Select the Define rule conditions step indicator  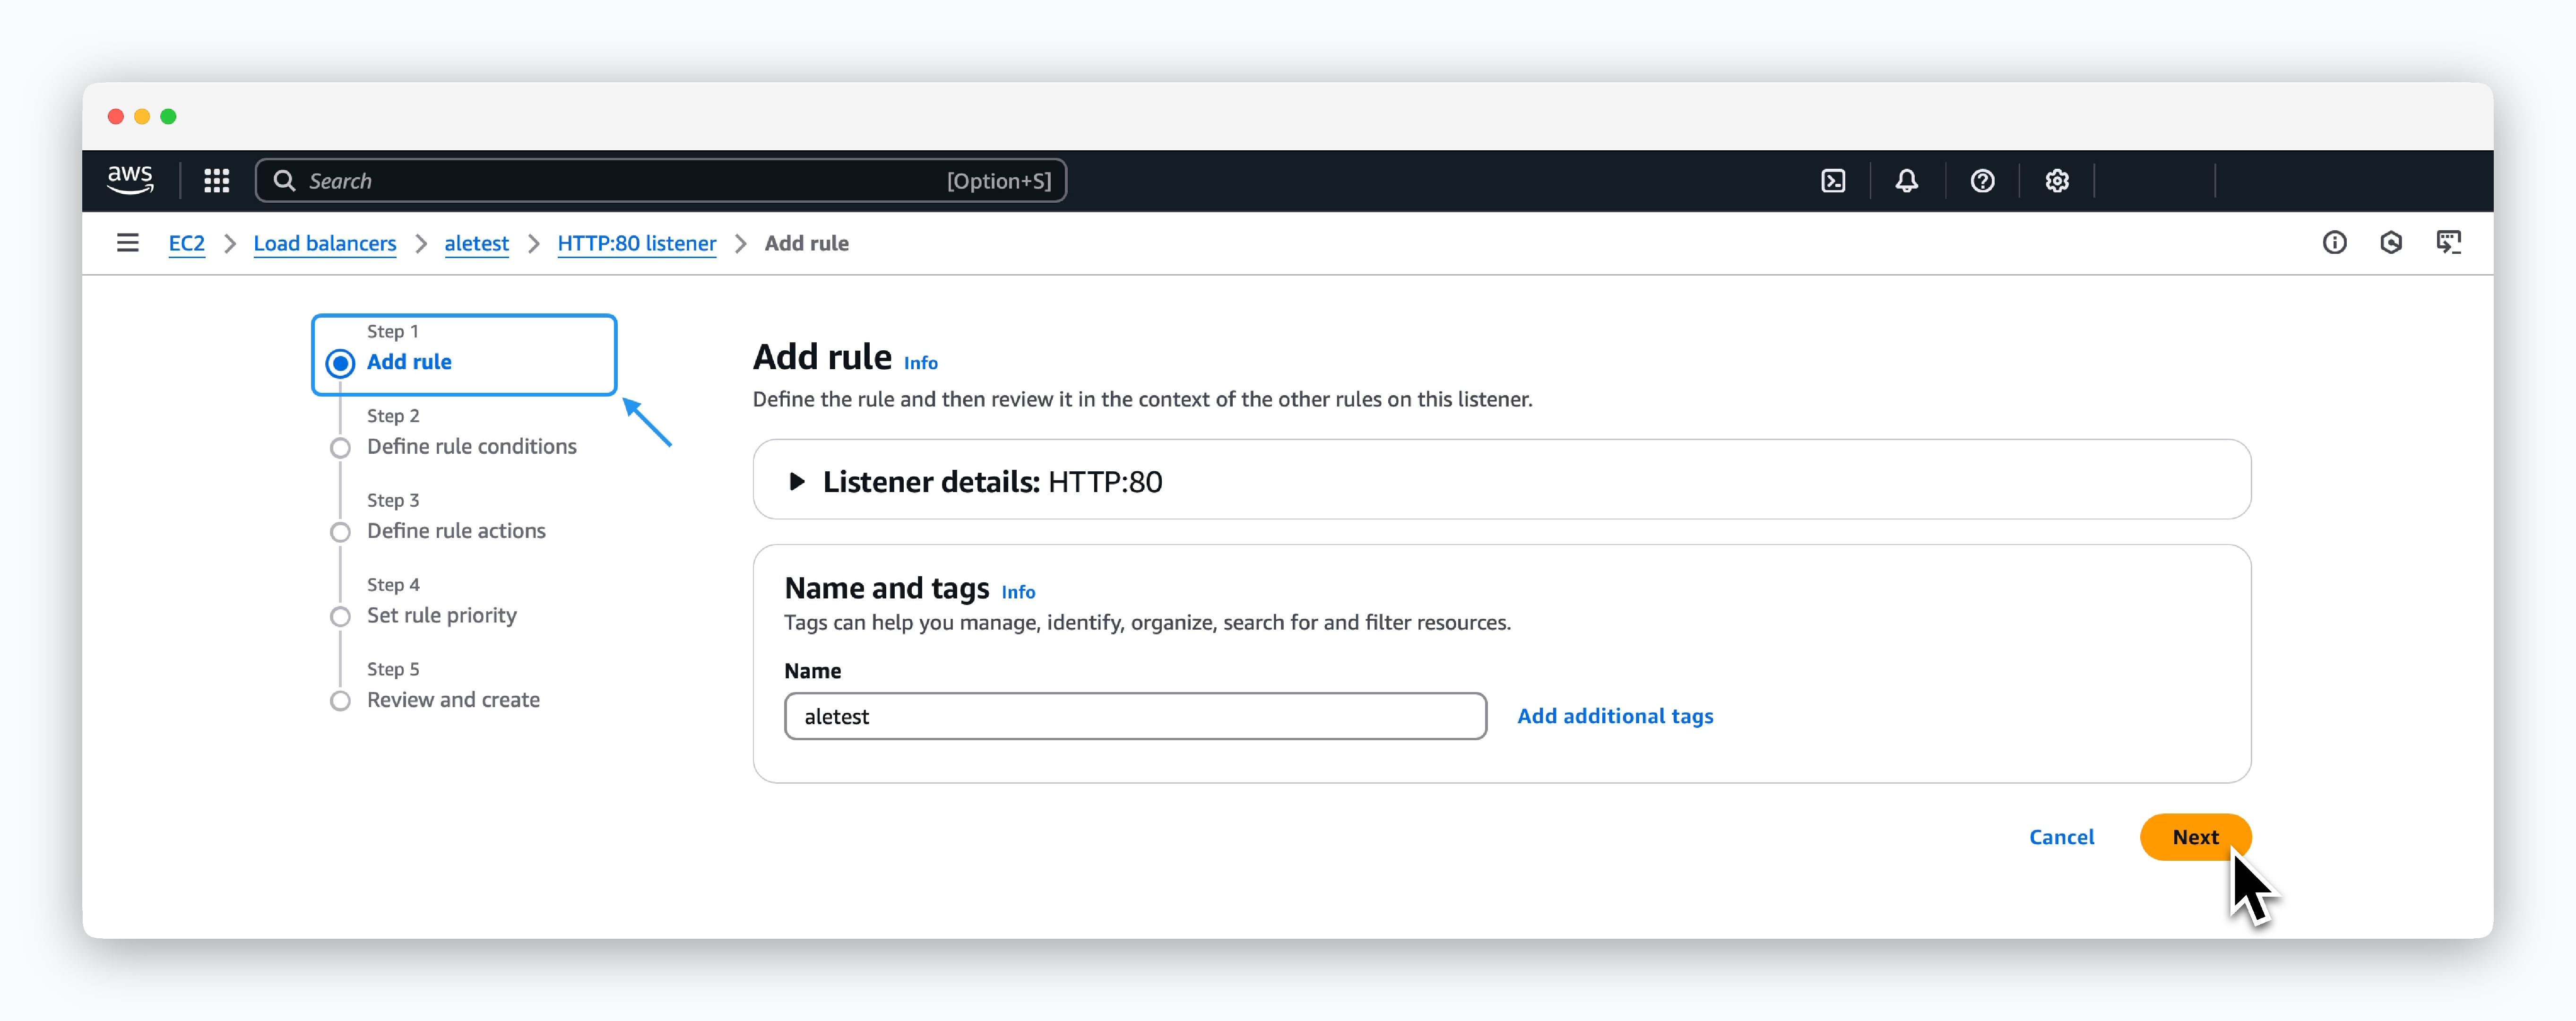coord(340,448)
